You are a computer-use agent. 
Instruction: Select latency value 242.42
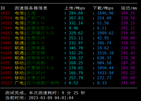point(128,53)
